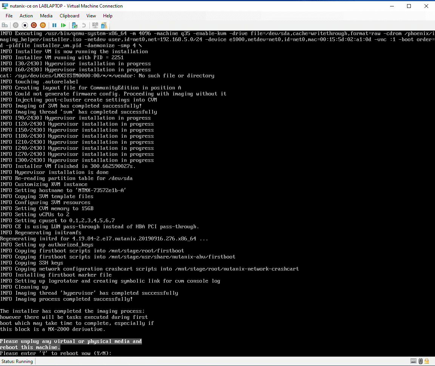Click the grayed Start power icon
The width and height of the screenshot is (435, 366).
[x=15, y=25]
